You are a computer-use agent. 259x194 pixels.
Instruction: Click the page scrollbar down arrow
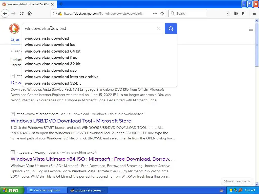click(x=257, y=184)
